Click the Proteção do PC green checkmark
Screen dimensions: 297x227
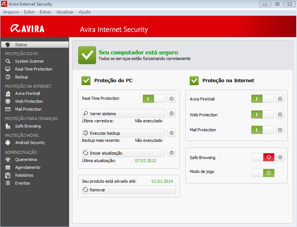point(86,81)
